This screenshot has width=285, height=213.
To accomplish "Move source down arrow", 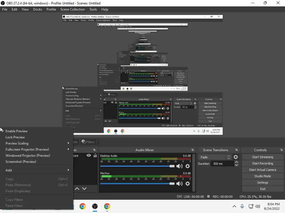I will point(84,189).
